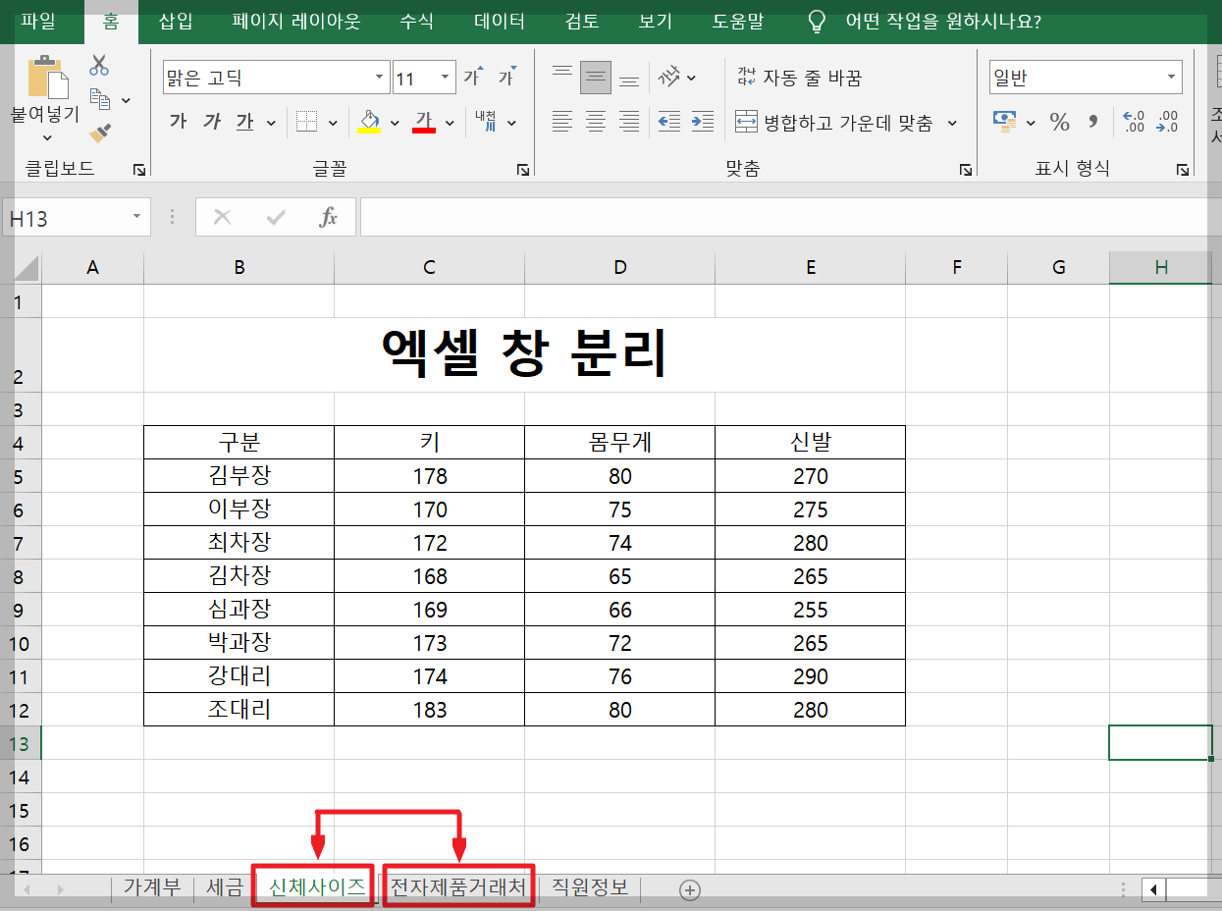Click the 들여쓰기 (increase indent) icon
The image size is (1222, 911).
pos(700,121)
